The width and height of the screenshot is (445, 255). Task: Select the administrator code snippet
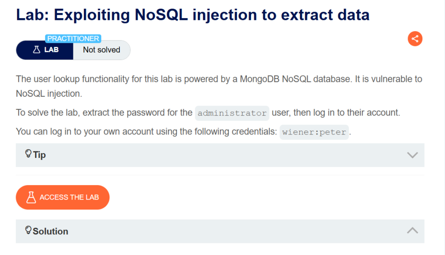232,113
